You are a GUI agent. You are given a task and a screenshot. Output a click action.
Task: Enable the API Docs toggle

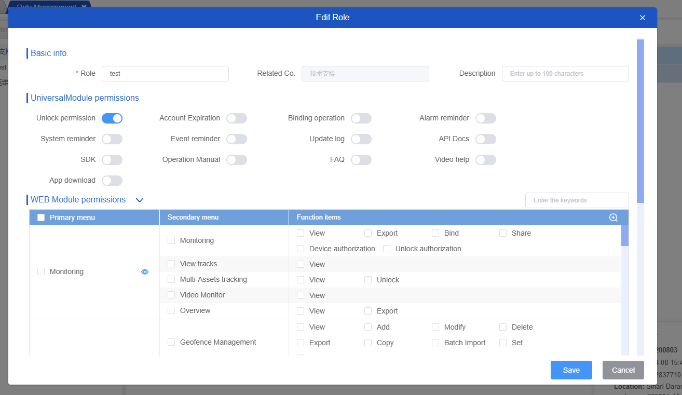486,139
